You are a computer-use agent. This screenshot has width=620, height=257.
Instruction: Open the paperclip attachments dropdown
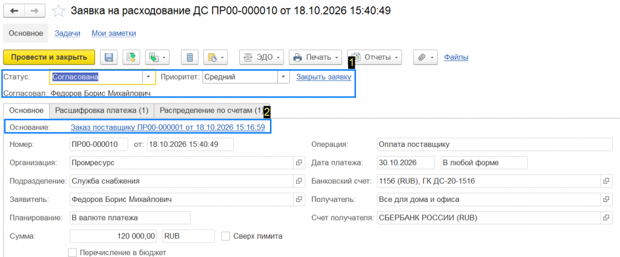point(426,57)
